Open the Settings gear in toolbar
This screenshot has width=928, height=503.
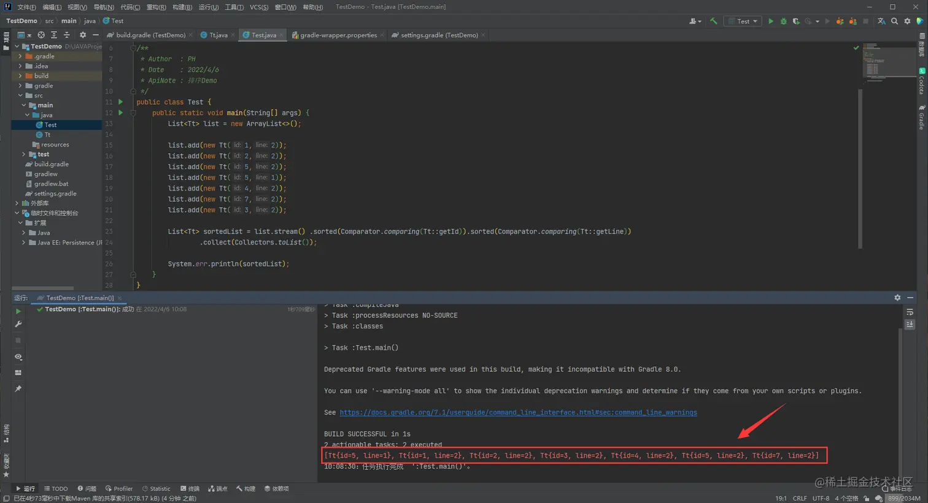point(907,20)
